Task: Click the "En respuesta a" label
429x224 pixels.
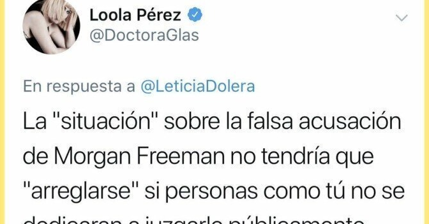Action: click(x=79, y=87)
